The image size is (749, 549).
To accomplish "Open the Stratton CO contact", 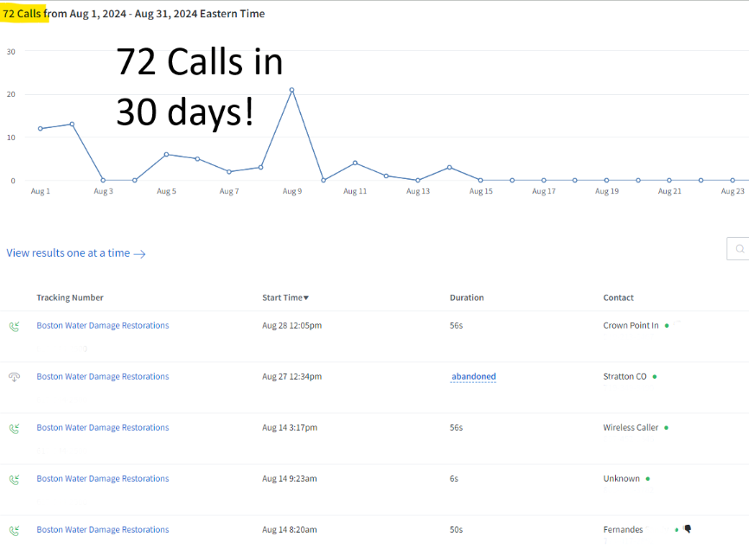I will 624,376.
